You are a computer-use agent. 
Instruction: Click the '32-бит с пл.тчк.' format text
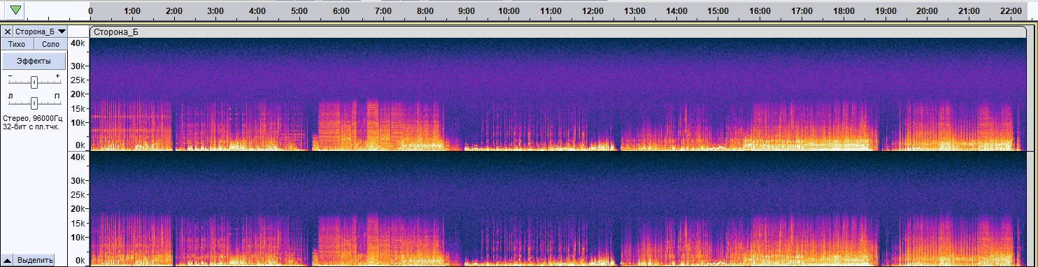tap(31, 127)
